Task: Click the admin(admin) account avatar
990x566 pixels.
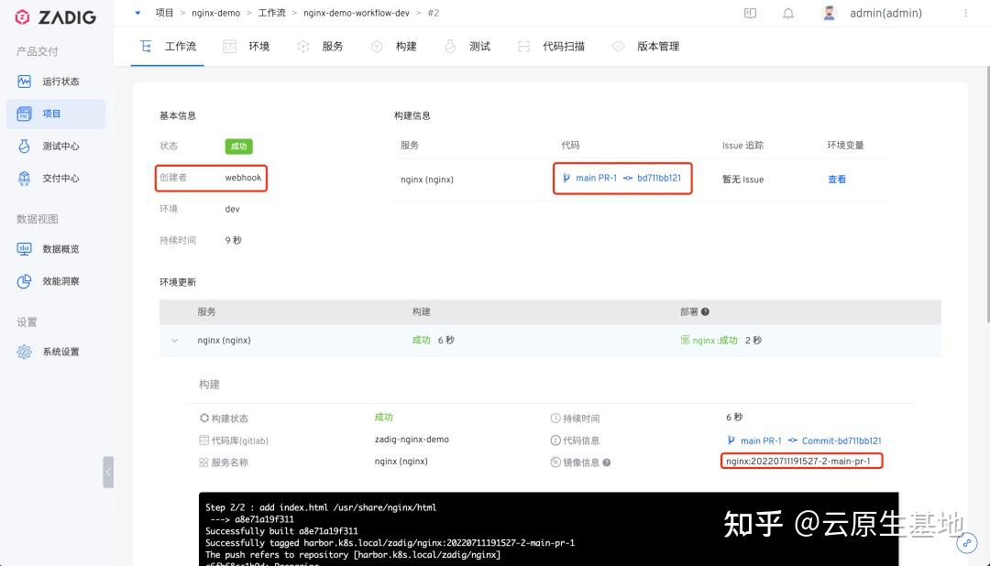Action: click(x=829, y=13)
